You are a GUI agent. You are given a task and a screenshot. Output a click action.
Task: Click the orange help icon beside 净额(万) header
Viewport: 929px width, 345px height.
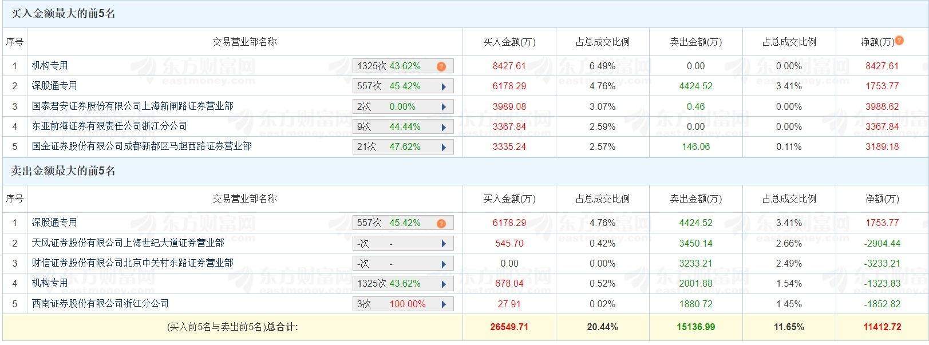899,41
